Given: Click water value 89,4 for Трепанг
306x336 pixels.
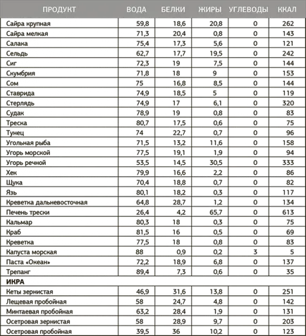Looking at the screenshot, I should tap(142, 272).
